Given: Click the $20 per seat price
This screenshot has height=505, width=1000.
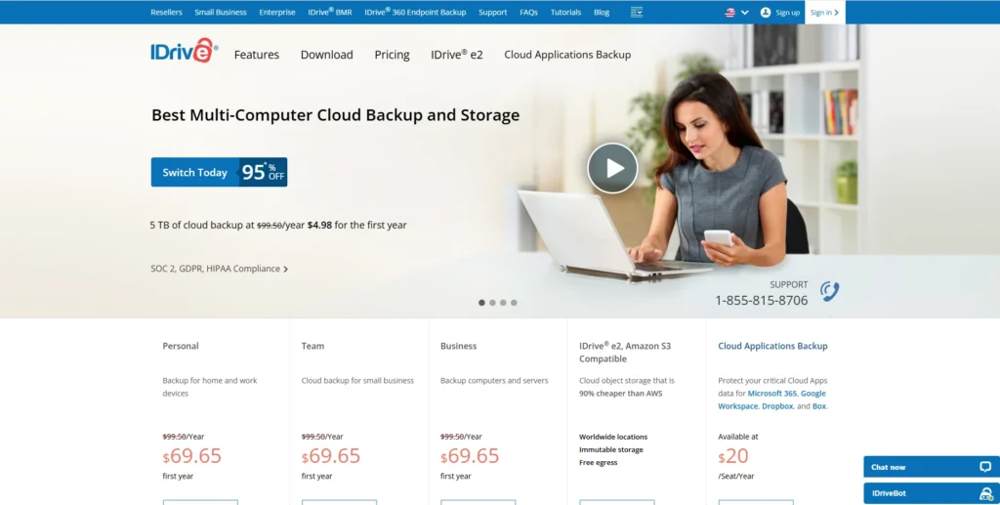Looking at the screenshot, I should (x=733, y=456).
